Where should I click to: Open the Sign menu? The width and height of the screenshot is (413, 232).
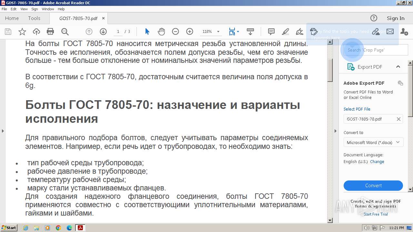click(35, 9)
